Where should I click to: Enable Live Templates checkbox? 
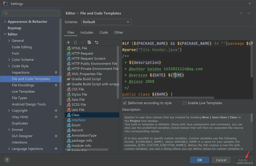point(184,103)
